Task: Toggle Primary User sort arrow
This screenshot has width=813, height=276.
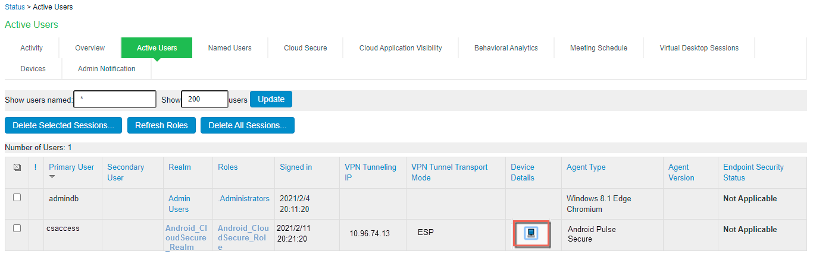Action: (x=52, y=177)
